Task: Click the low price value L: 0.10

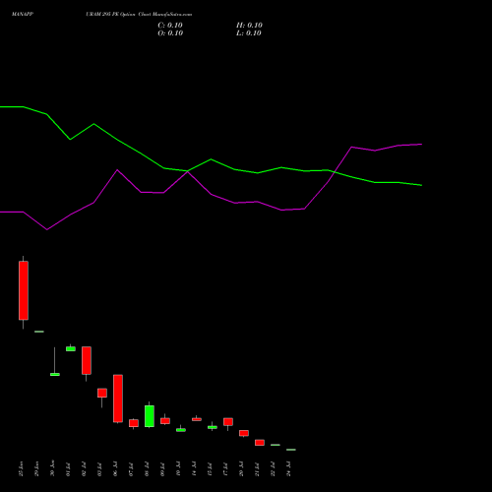Action: coord(249,33)
